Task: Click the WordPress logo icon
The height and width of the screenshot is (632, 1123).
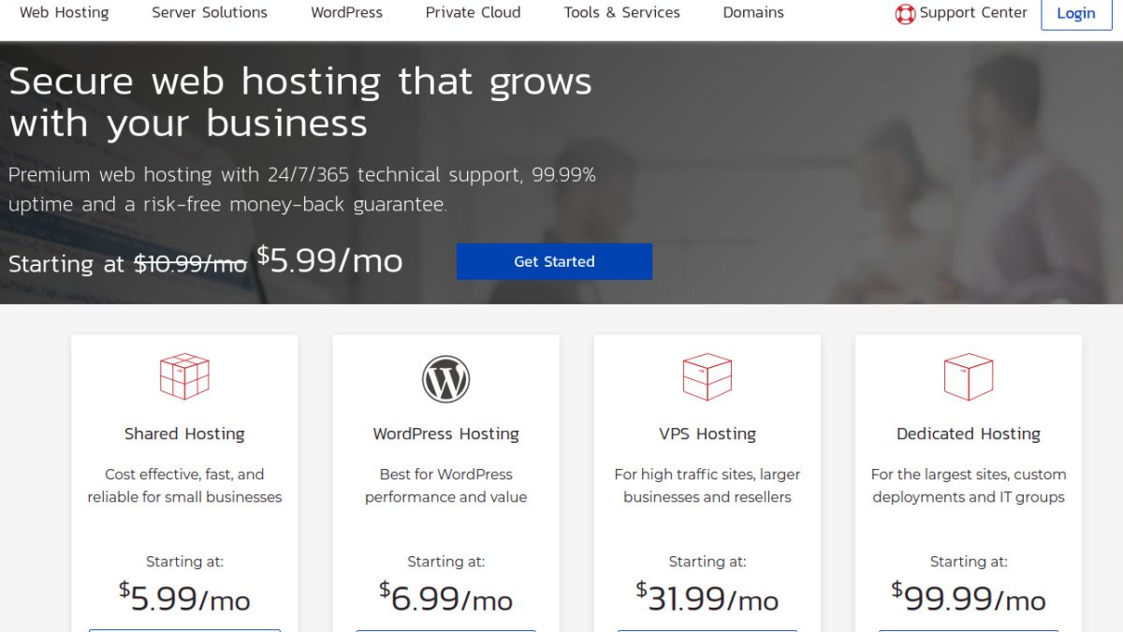Action: 445,379
